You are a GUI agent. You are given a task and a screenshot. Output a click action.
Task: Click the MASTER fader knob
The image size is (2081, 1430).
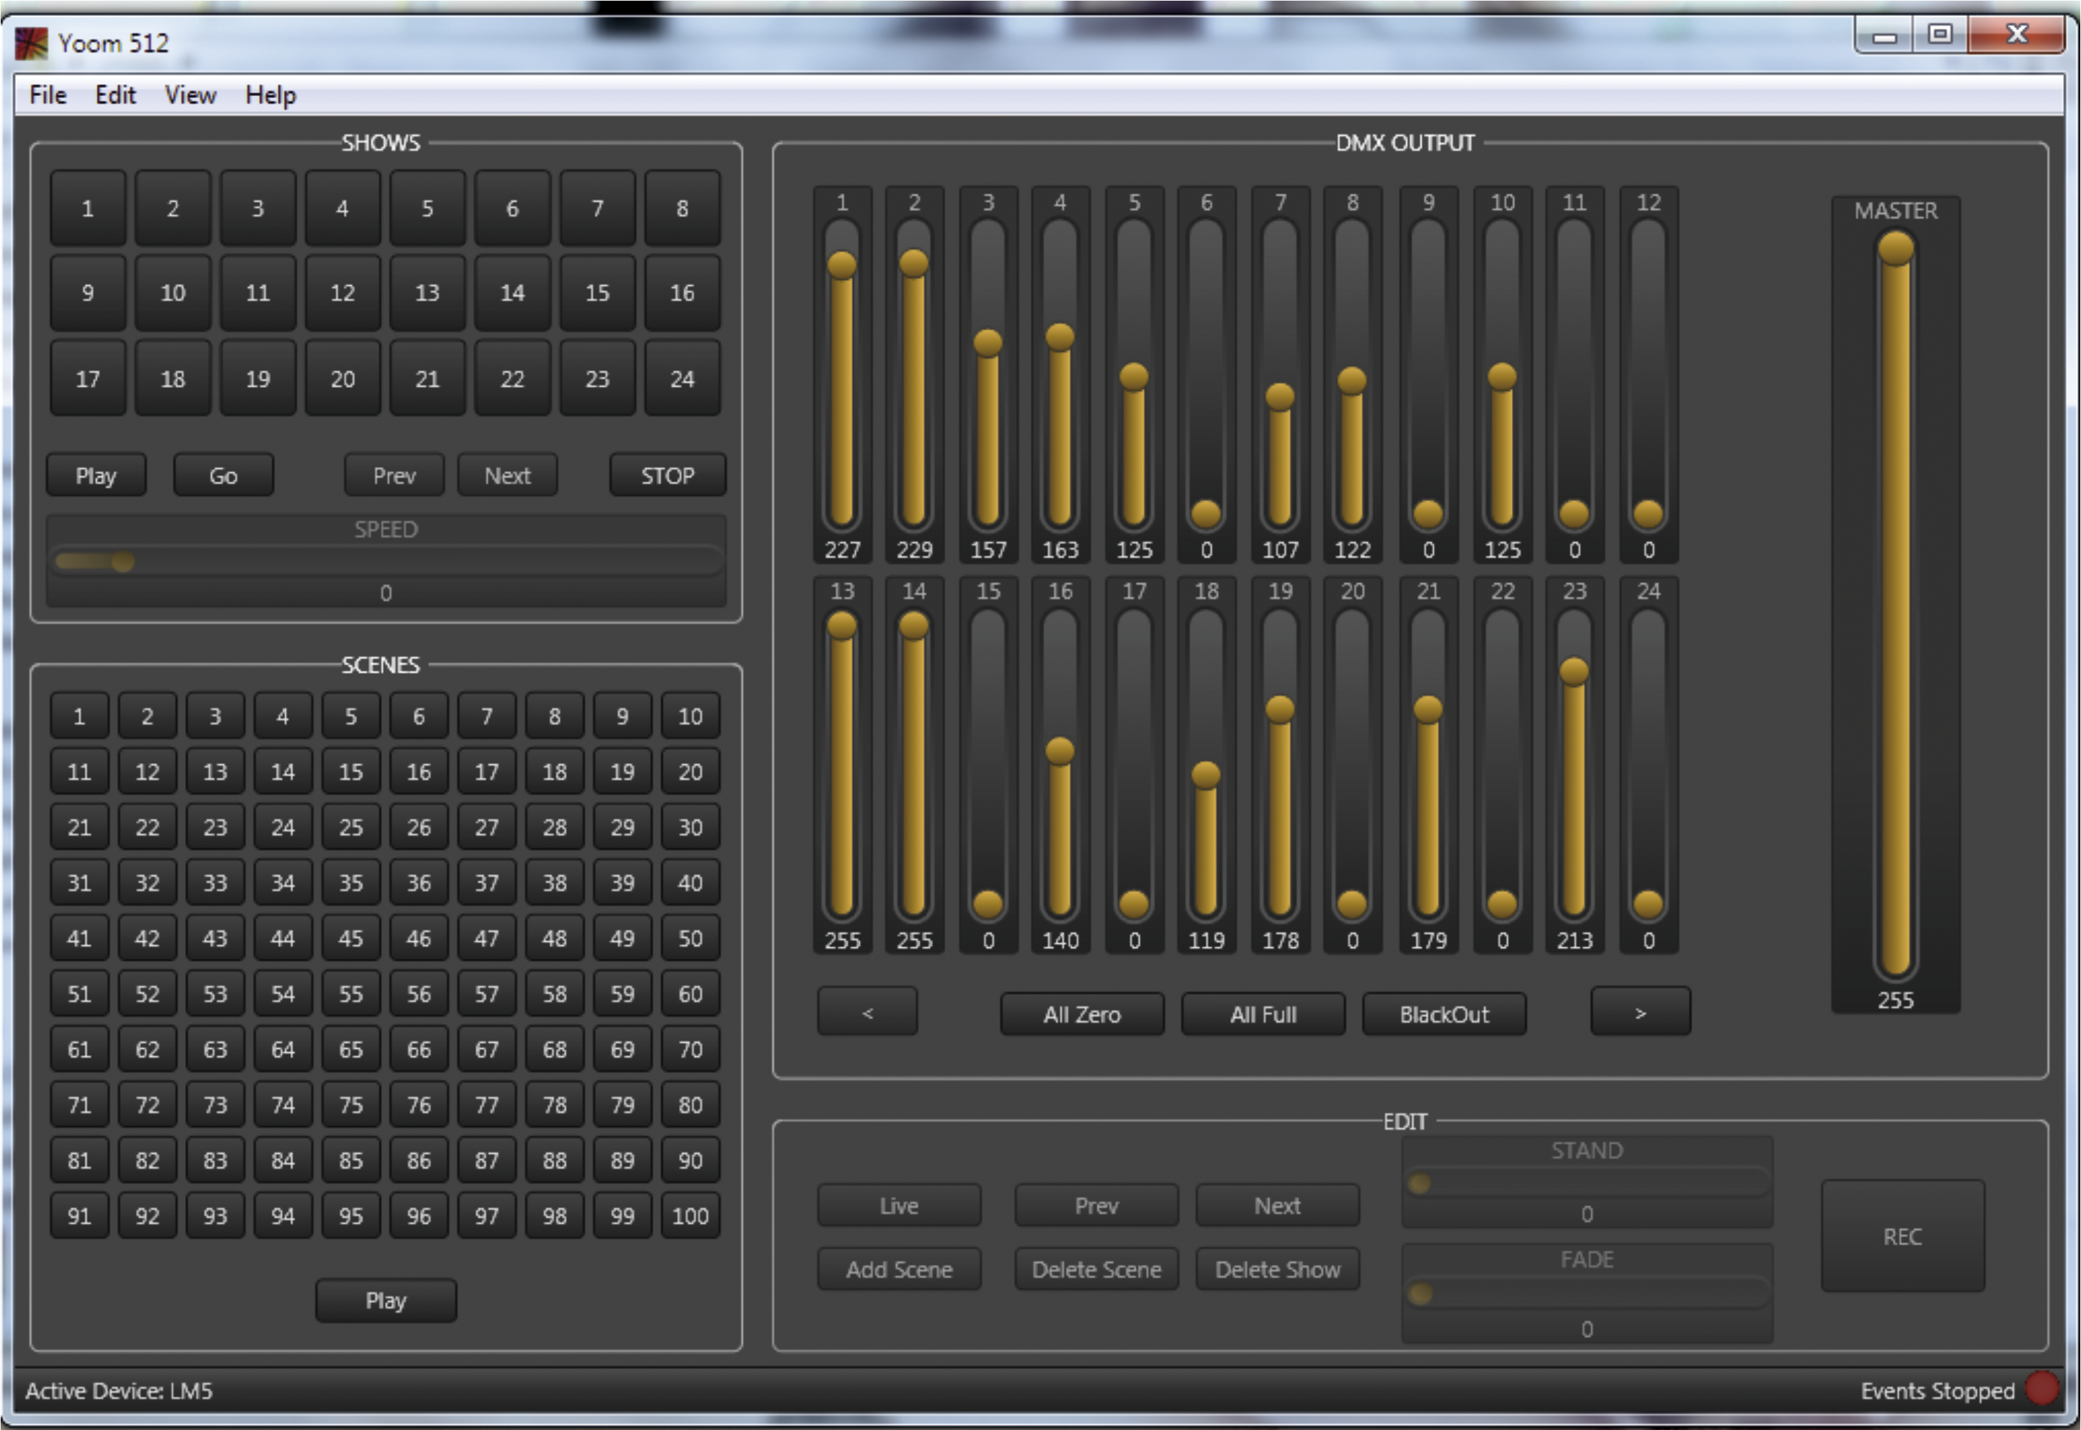[1895, 248]
